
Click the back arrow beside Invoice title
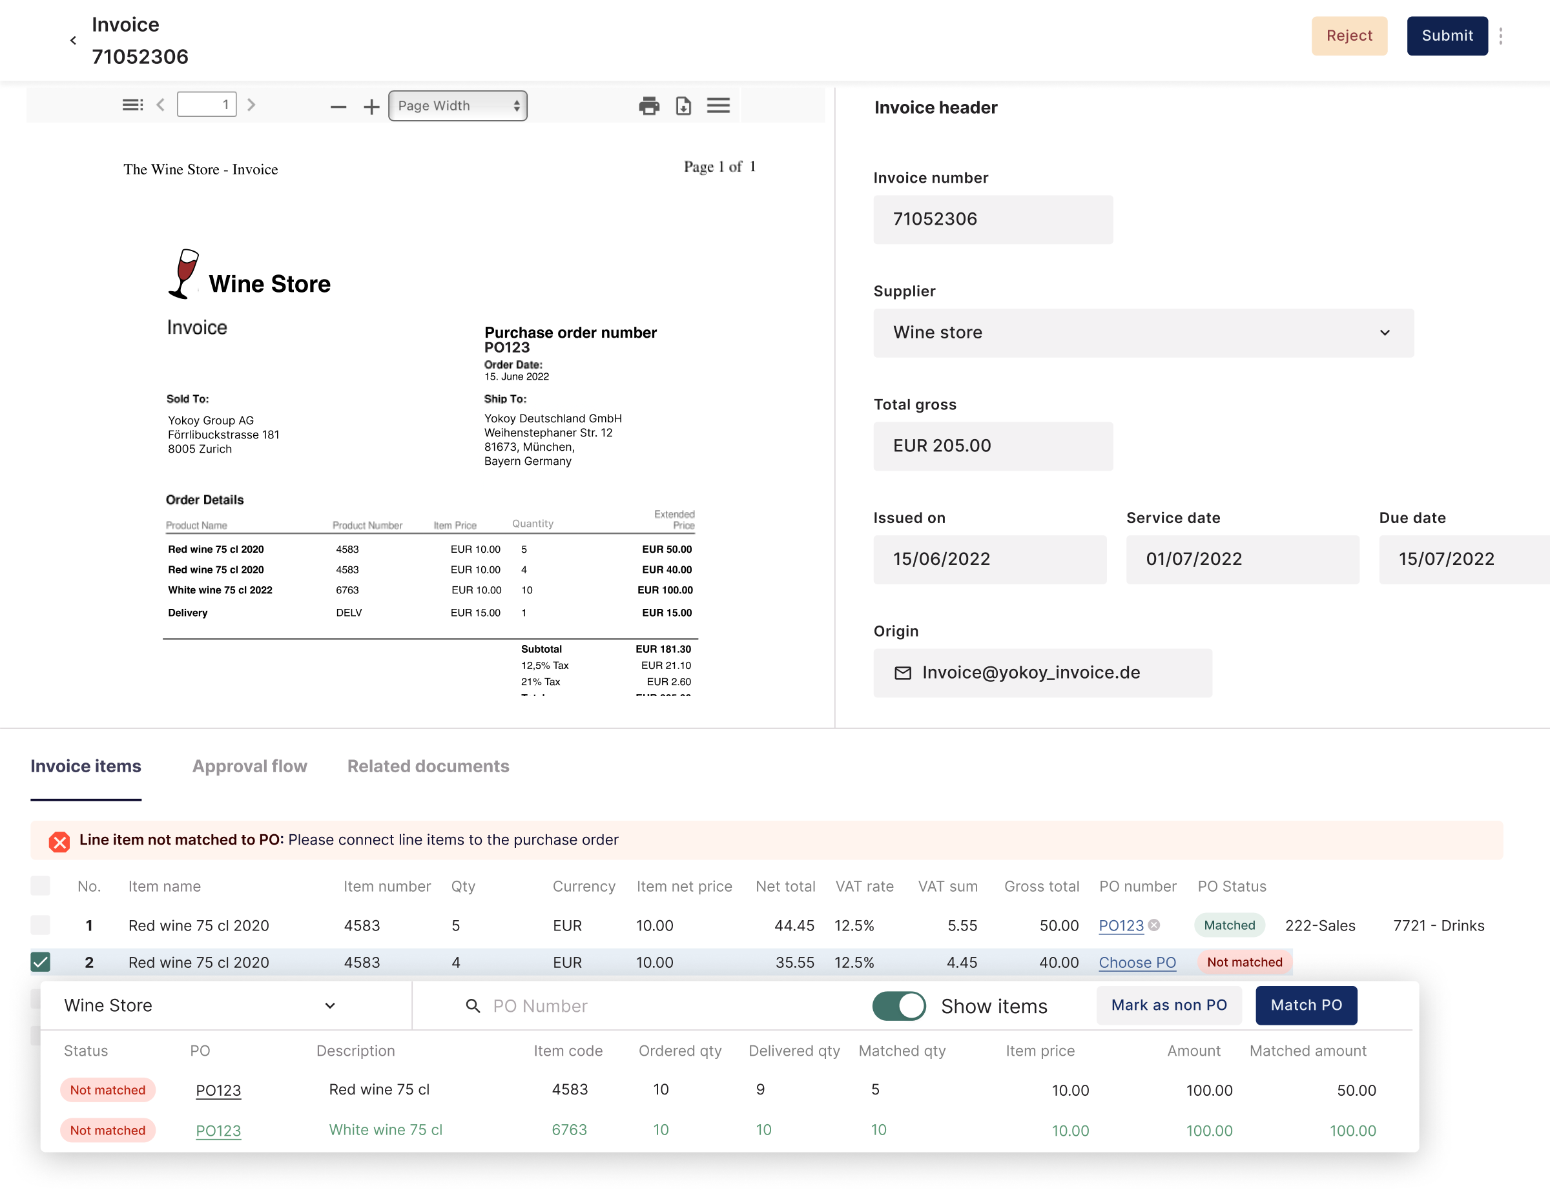[x=73, y=41]
